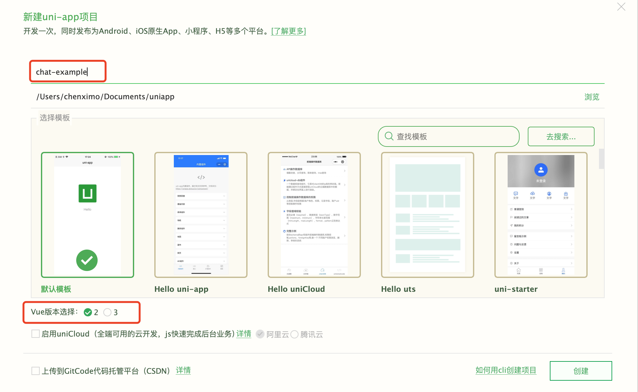Open 详情 next to 启用uniCloud
This screenshot has height=392, width=638.
coord(243,334)
